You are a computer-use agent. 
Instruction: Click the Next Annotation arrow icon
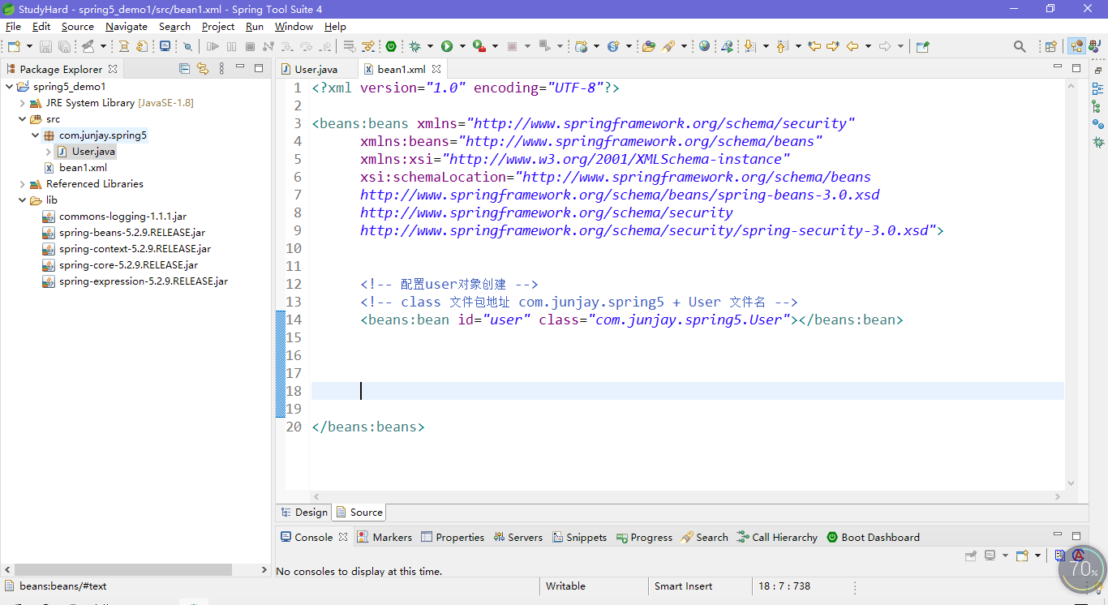[x=750, y=46]
